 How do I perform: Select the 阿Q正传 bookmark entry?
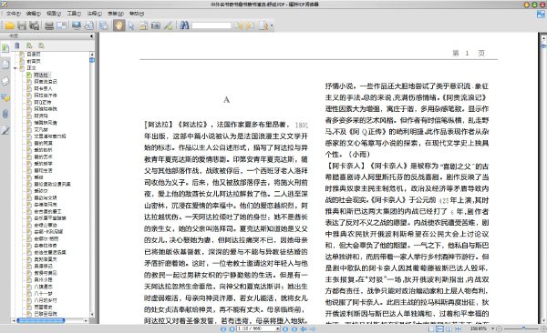pos(43,102)
